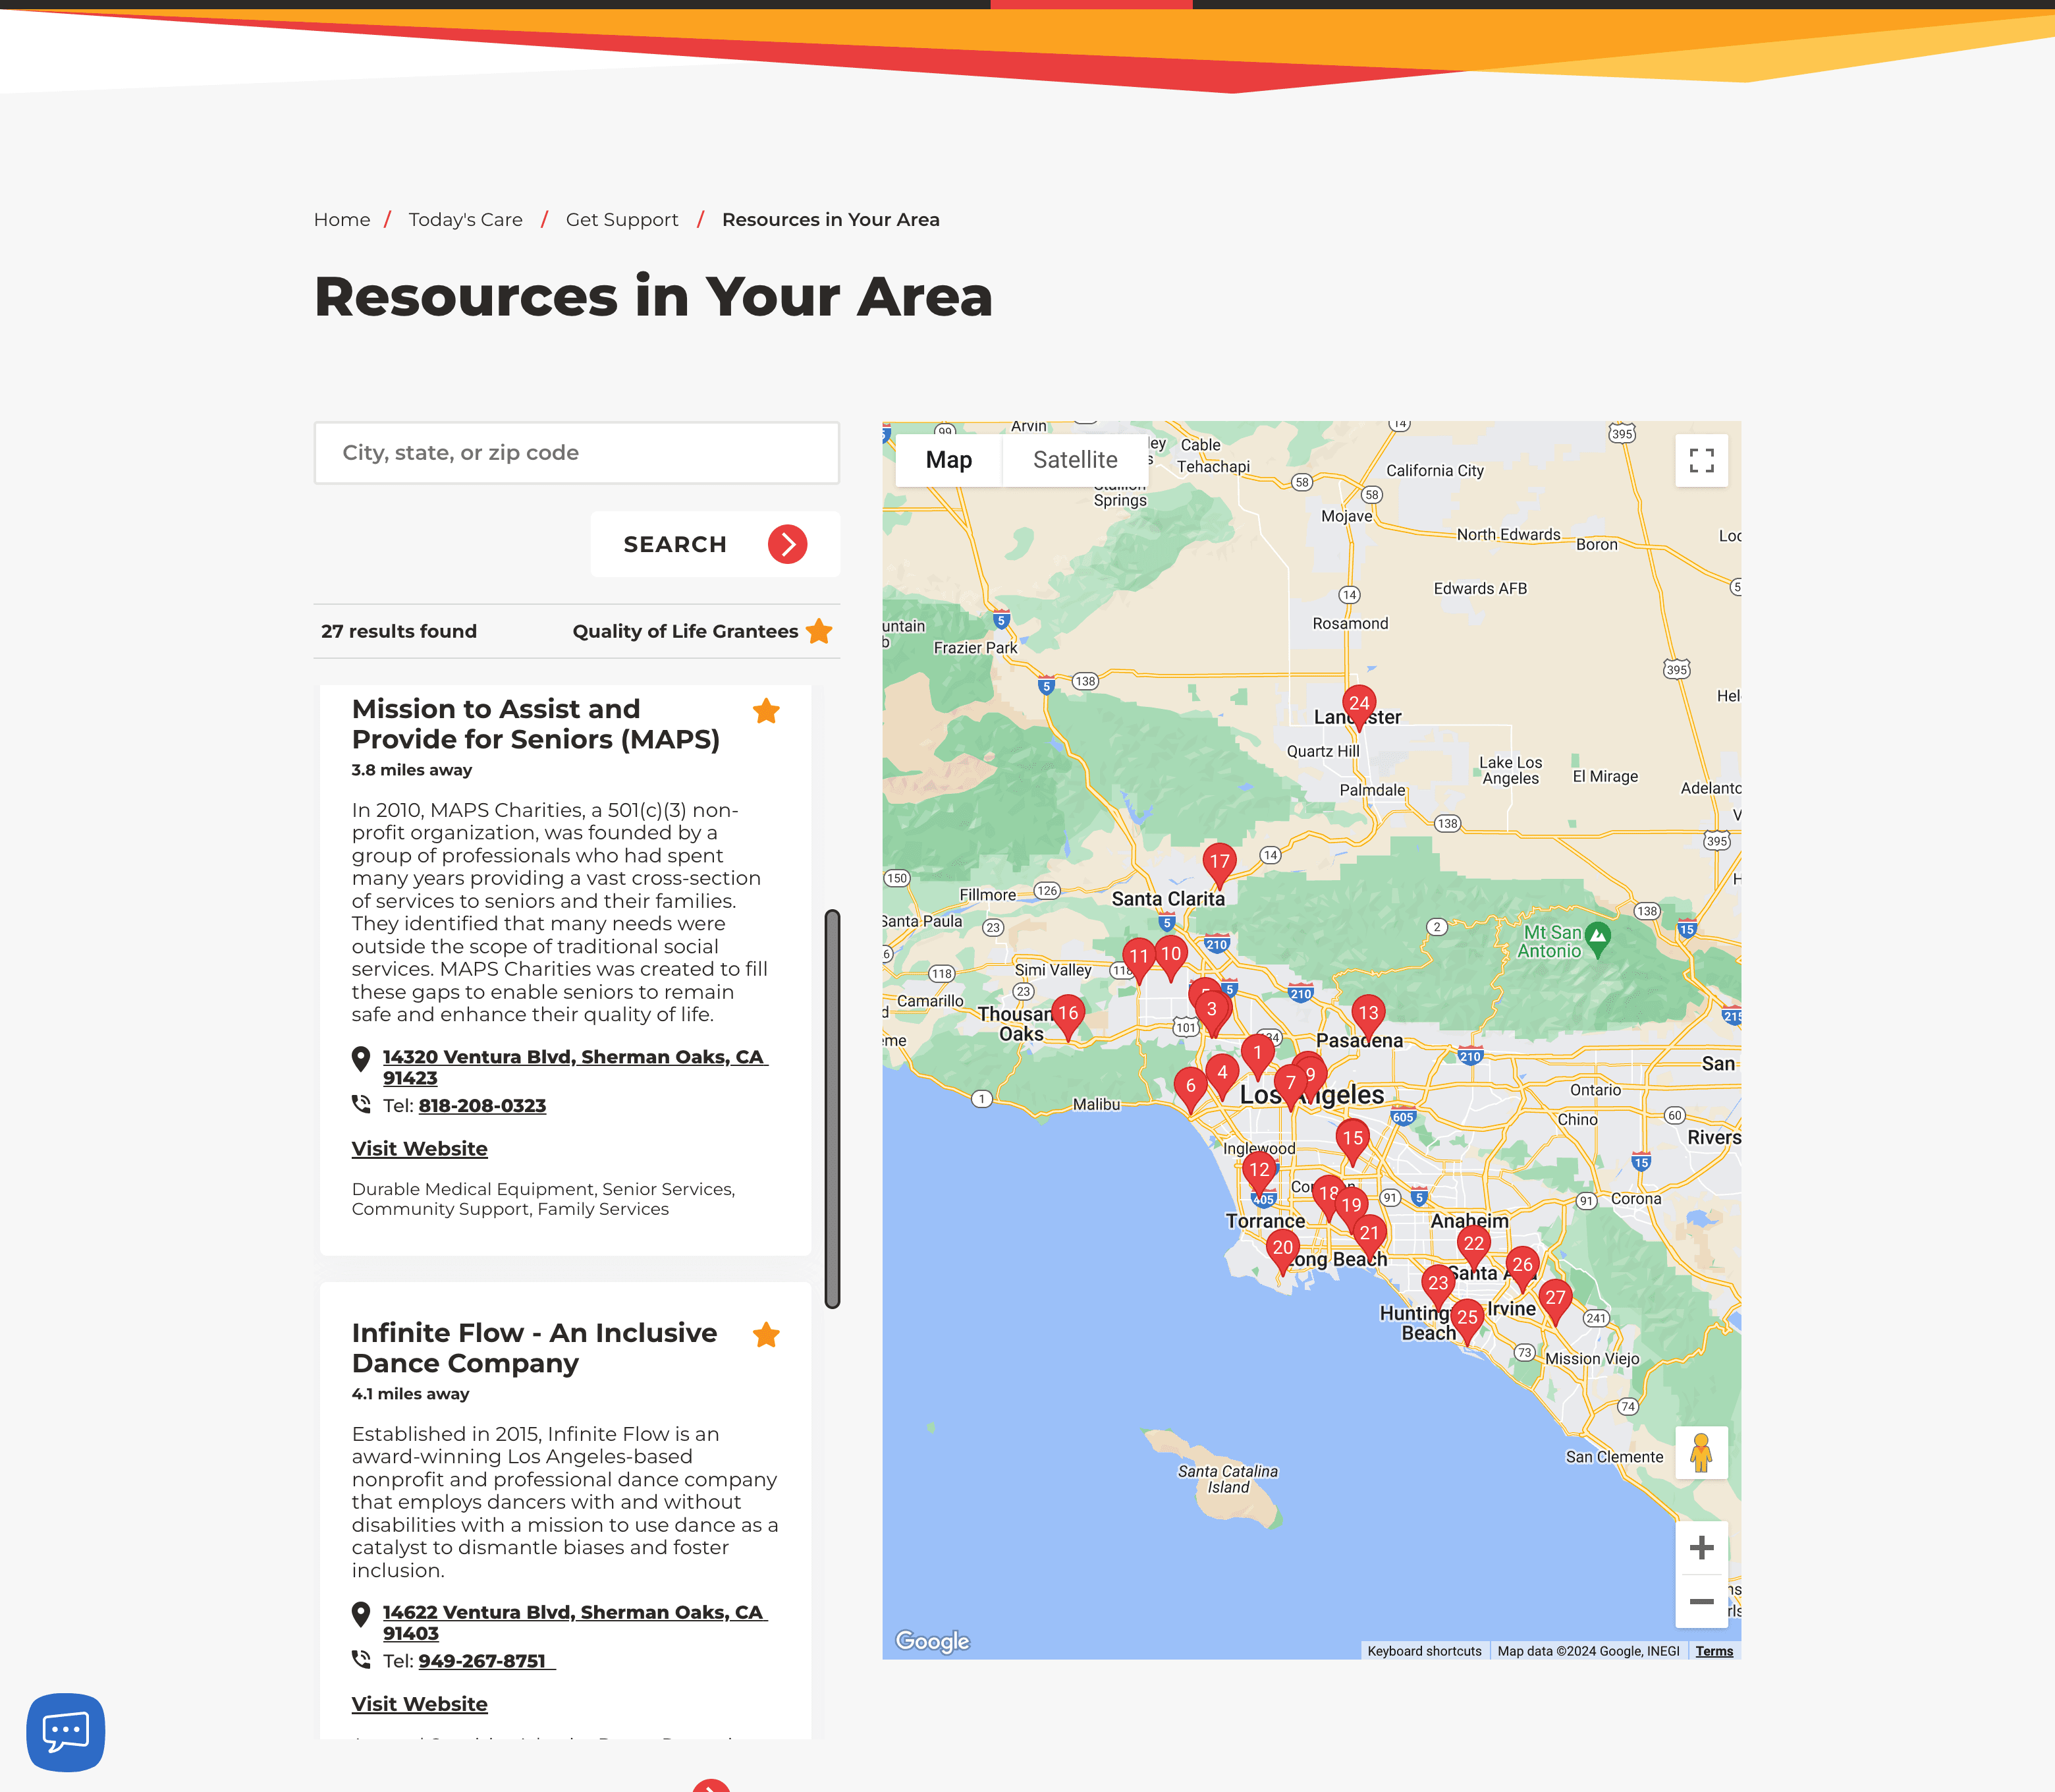Open map Keyboard shortcuts
Viewport: 2055px width, 1792px height.
click(x=1424, y=1651)
